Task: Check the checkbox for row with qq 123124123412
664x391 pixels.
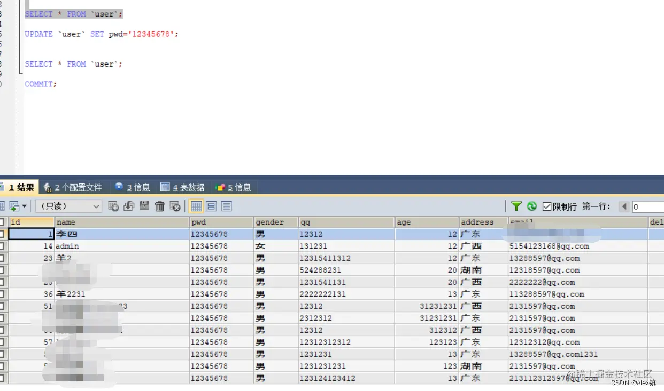Action: pyautogui.click(x=2, y=378)
